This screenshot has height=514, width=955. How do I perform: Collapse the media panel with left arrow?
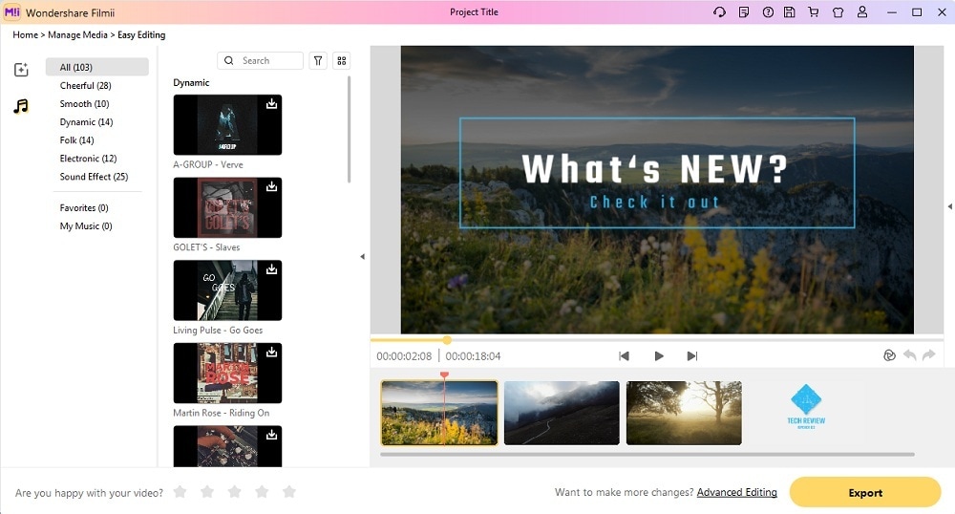[362, 256]
